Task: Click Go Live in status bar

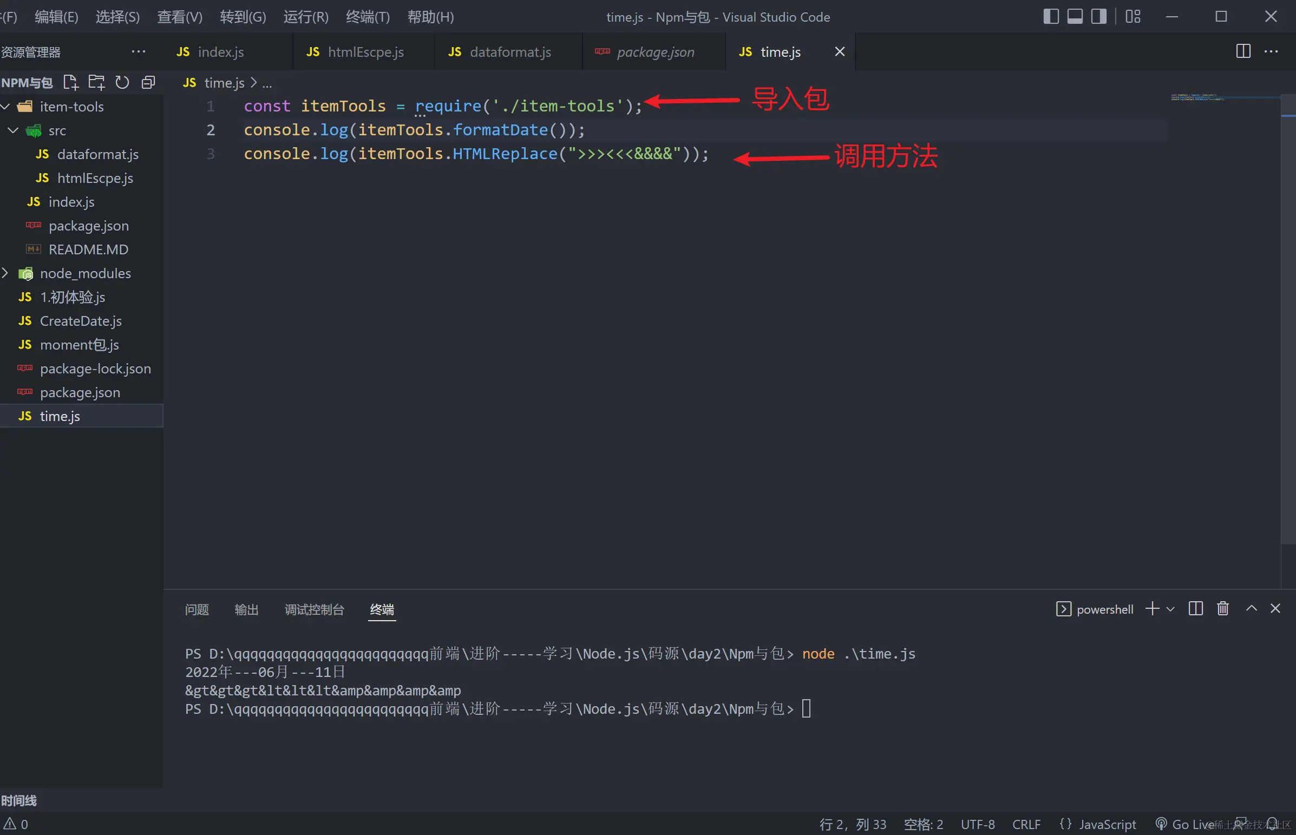Action: [1188, 824]
